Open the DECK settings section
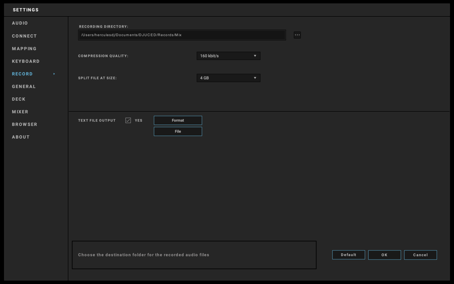 (x=19, y=99)
